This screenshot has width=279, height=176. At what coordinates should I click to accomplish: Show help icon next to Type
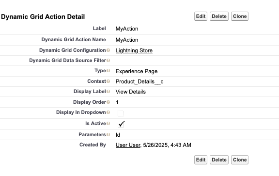tap(108, 71)
